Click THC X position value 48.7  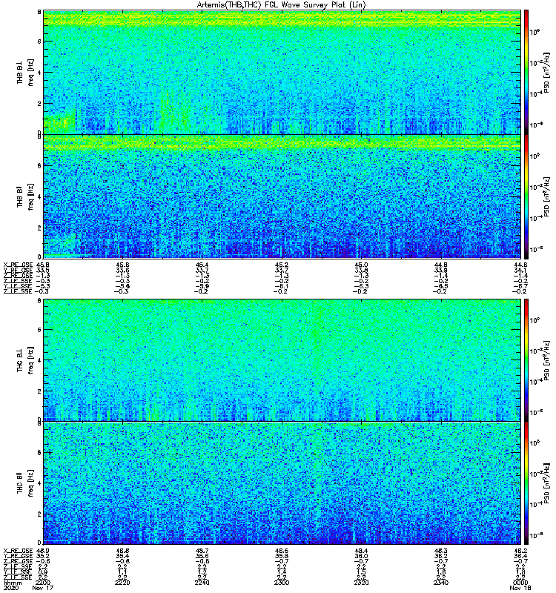202,551
